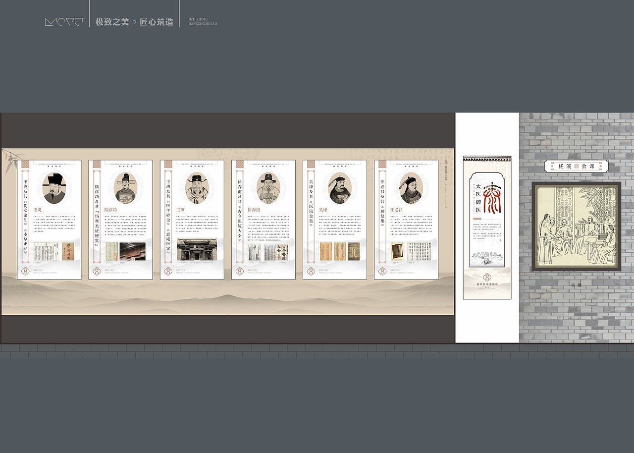The width and height of the screenshot is (634, 453).
Task: Click the vertical title 王琠及其《医学碎金》《意庵医案》
Action: [168, 218]
